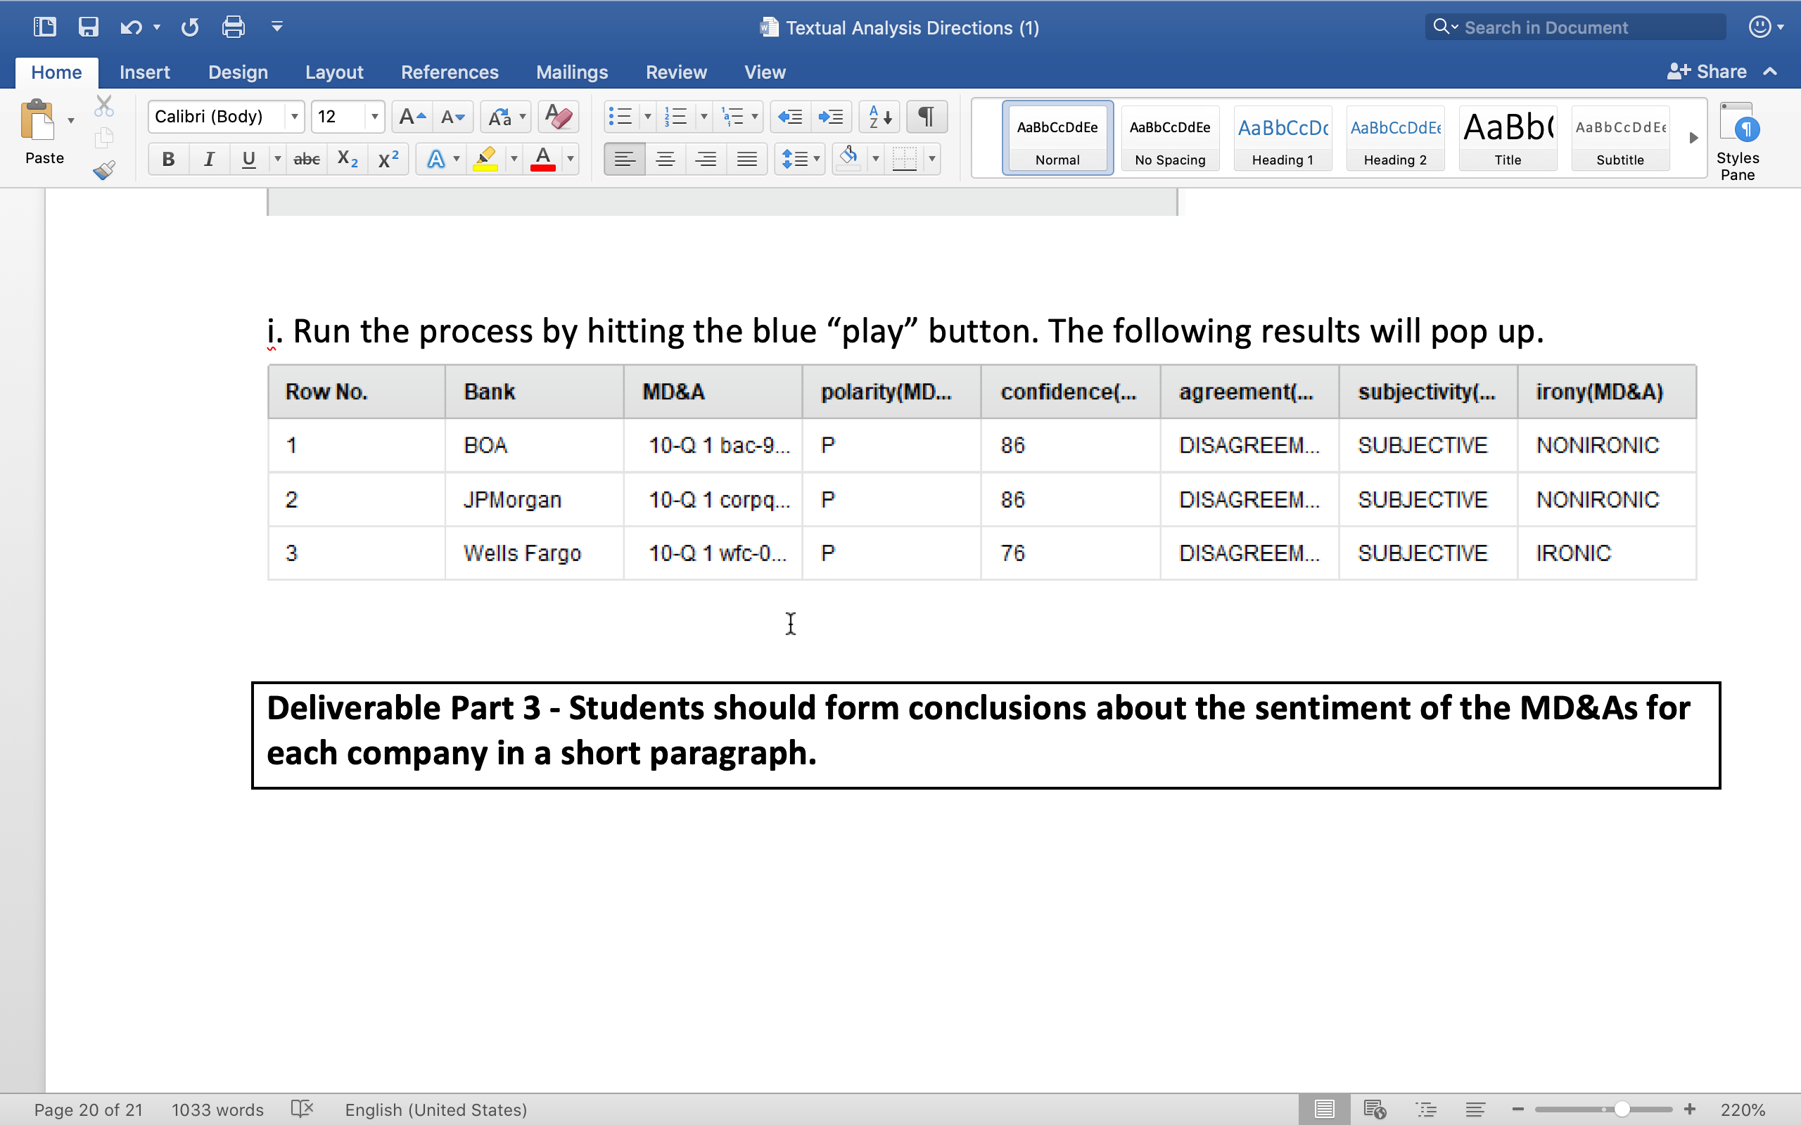
Task: Select the Subscript icon
Action: click(347, 158)
